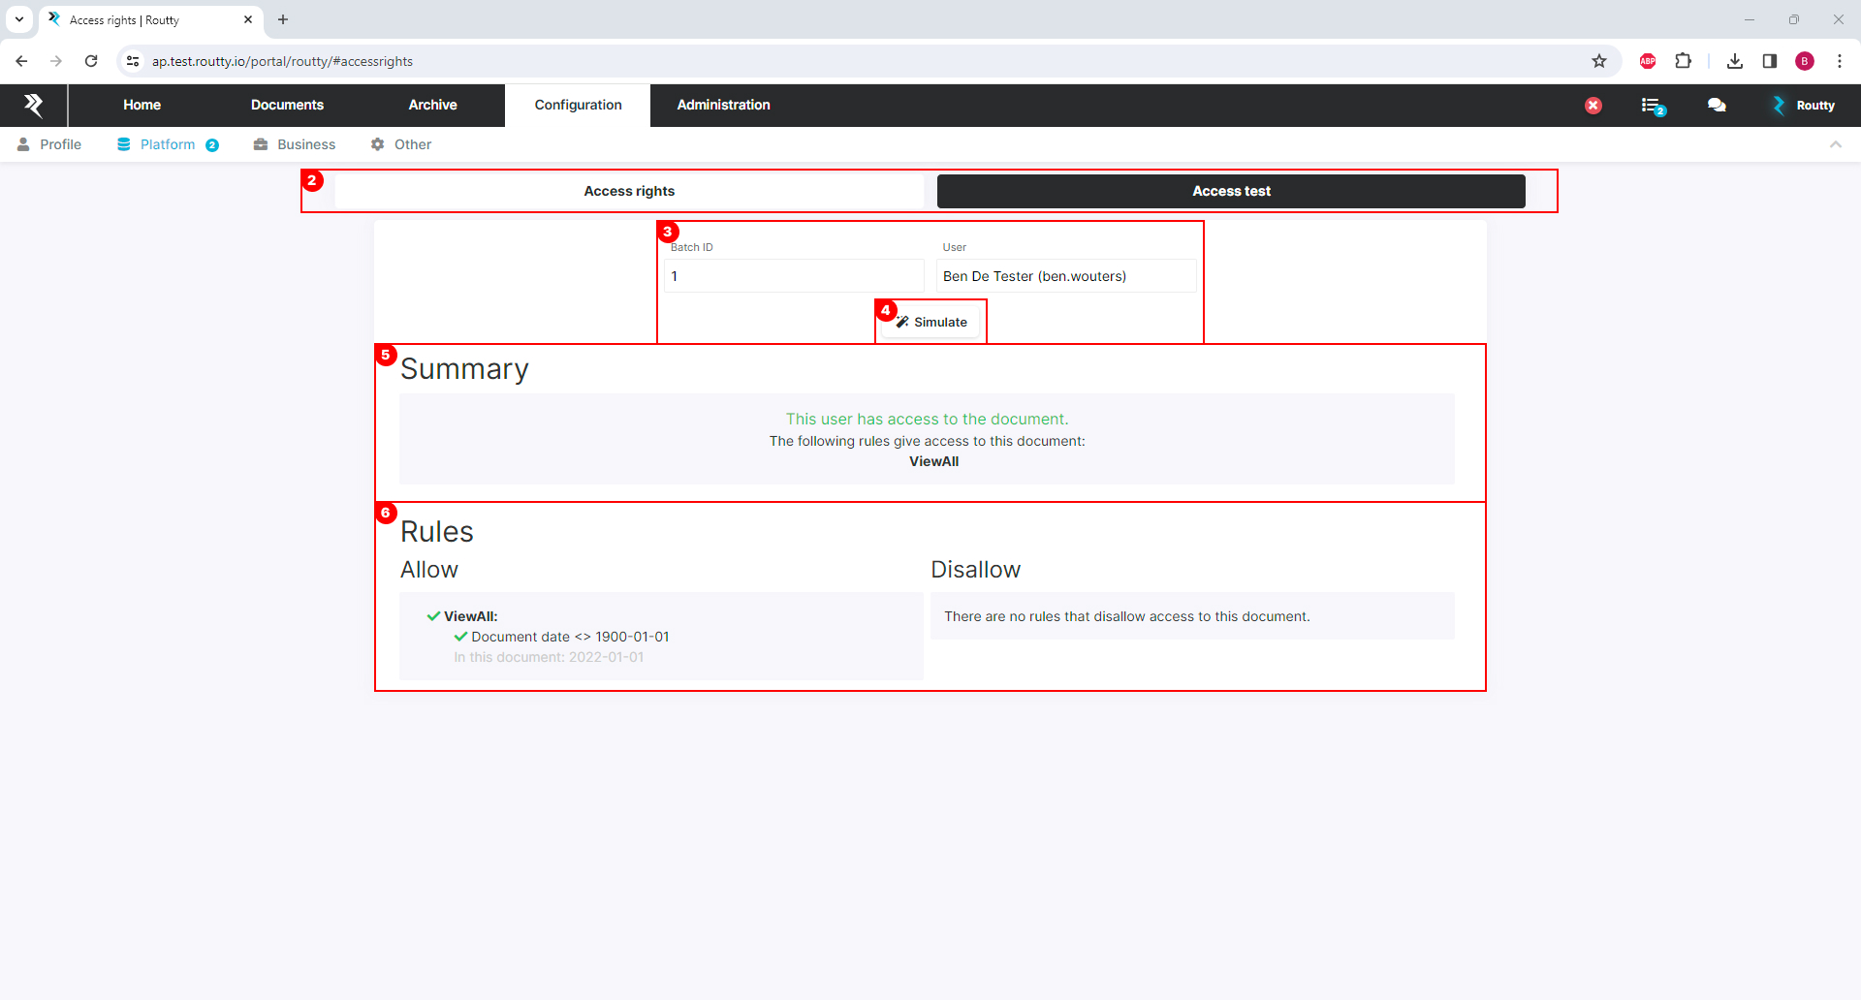Open the Documents menu tab
This screenshot has width=1861, height=1000.
(287, 105)
